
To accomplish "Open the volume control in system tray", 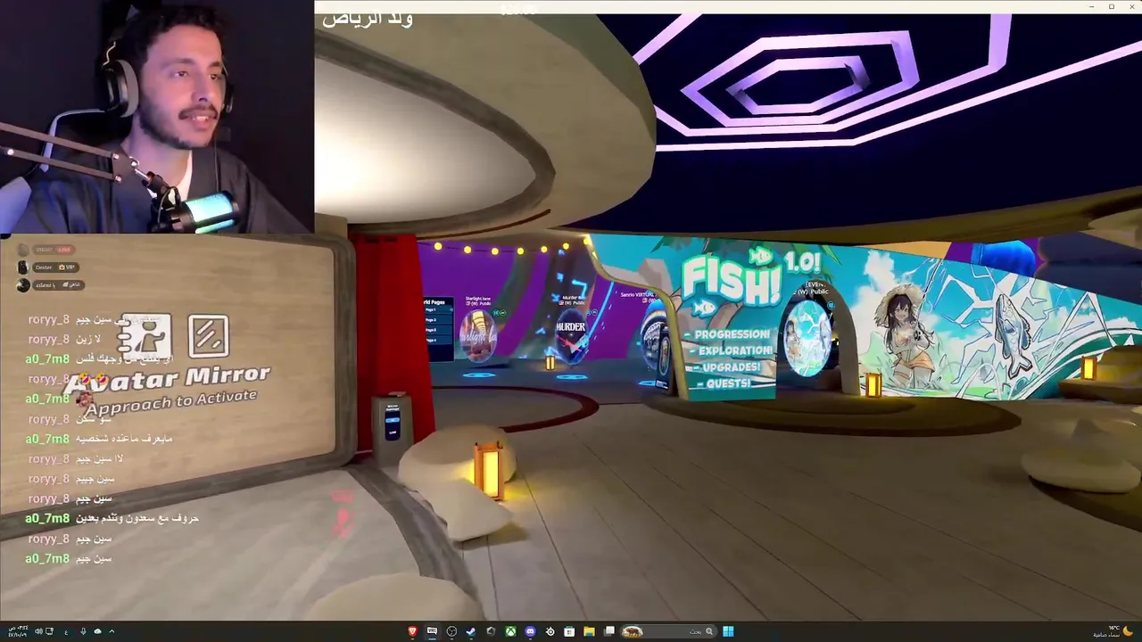I will click(38, 631).
